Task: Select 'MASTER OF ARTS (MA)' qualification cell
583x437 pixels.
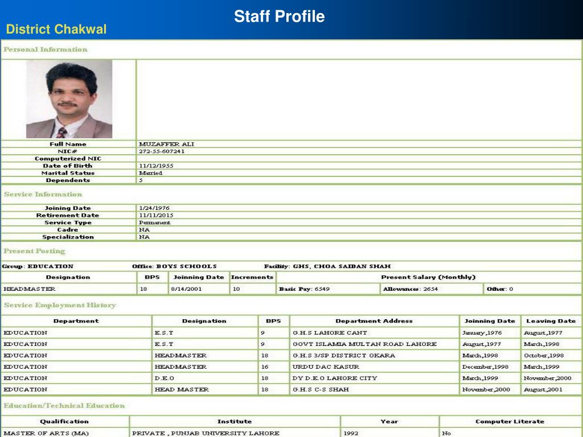Action: [65, 433]
